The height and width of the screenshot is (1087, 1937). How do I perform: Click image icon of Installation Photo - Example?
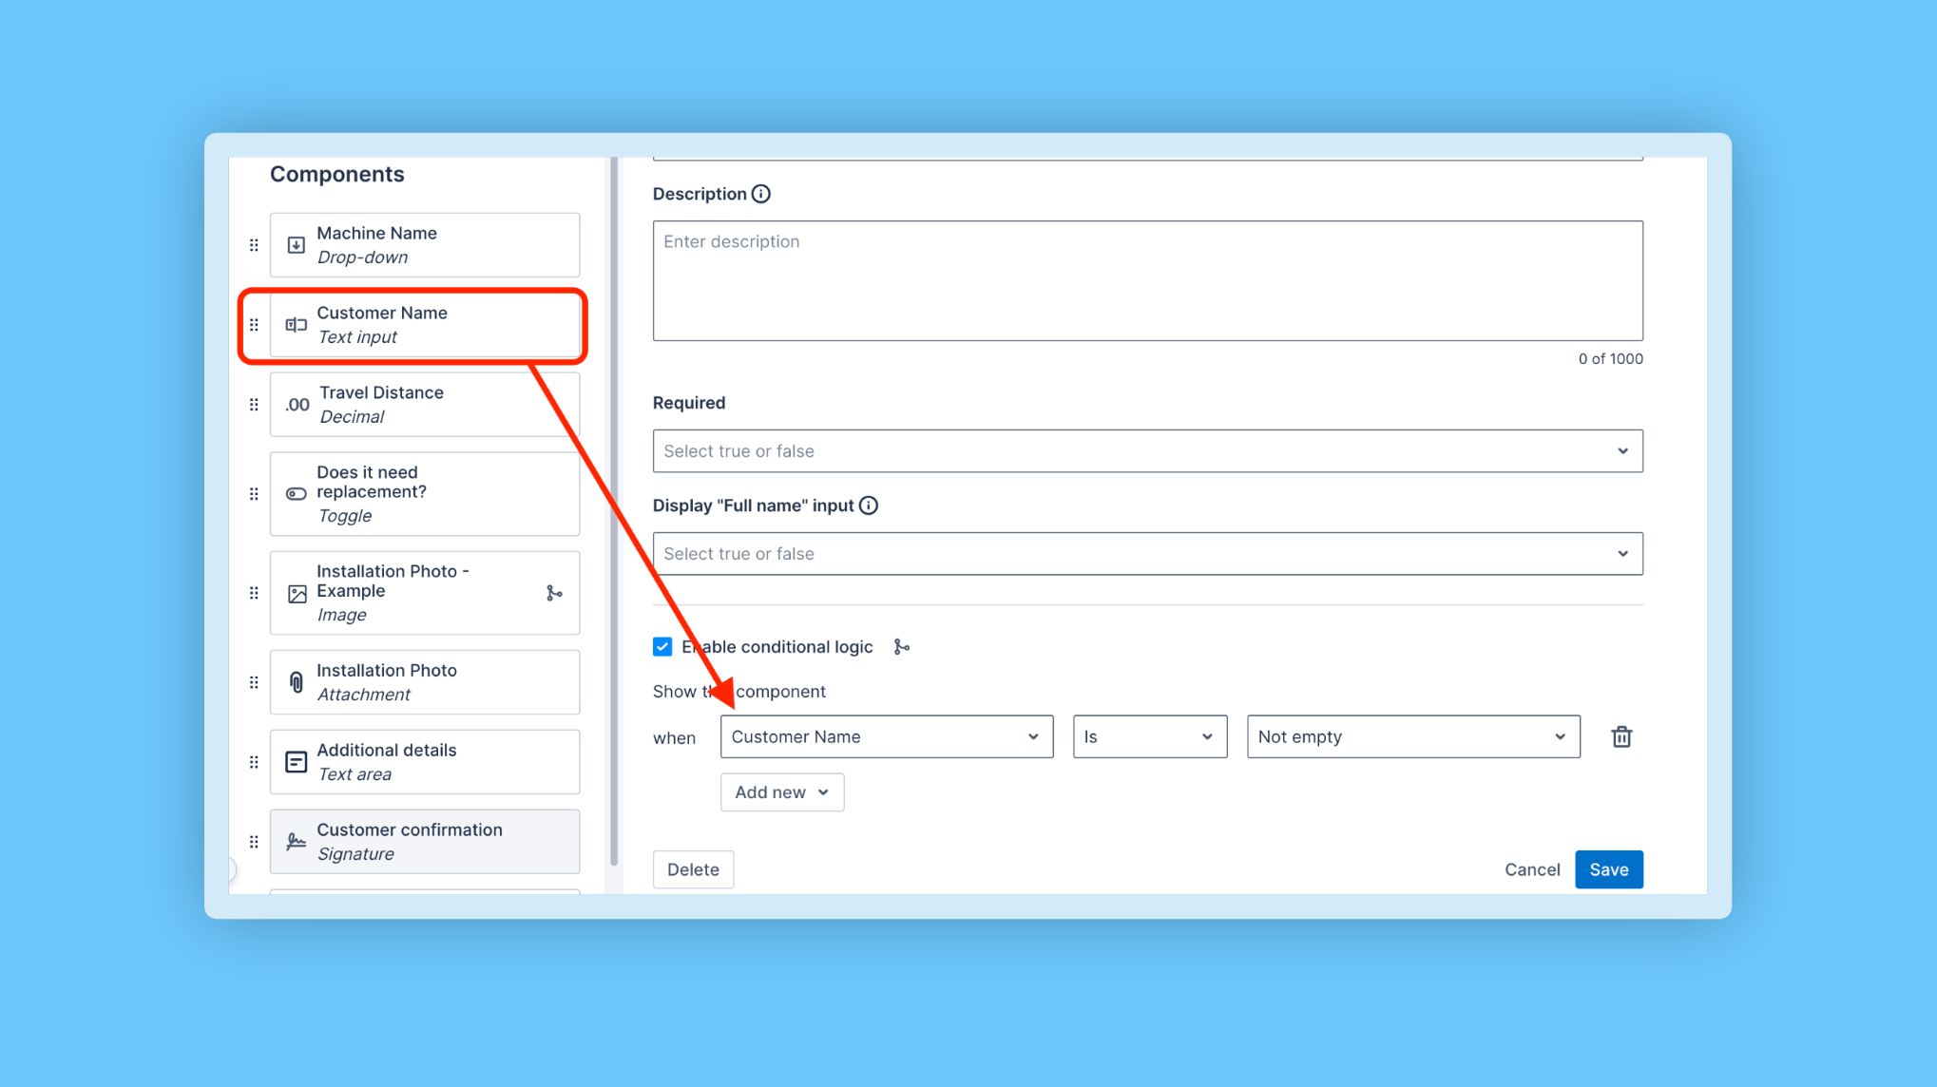point(297,594)
